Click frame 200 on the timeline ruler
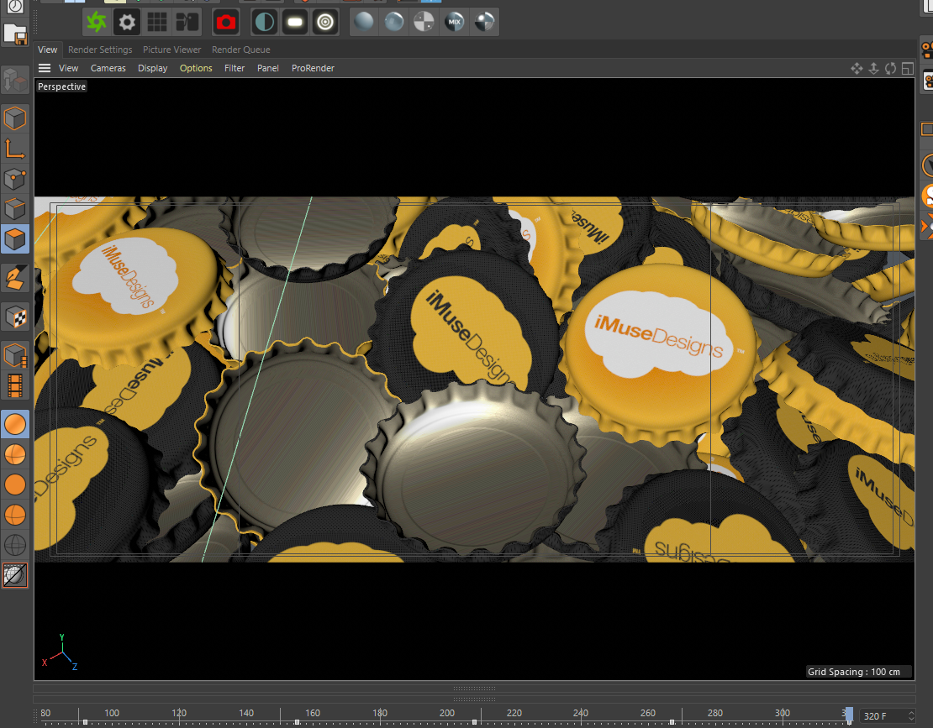 coord(447,713)
